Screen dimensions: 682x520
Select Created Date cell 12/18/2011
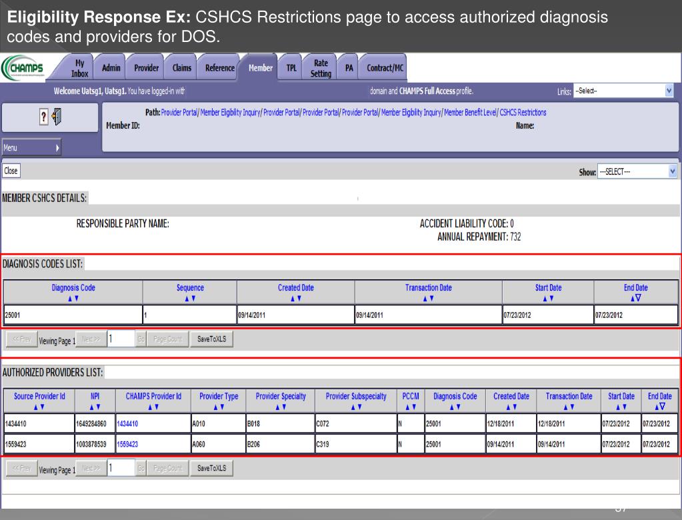pos(511,423)
